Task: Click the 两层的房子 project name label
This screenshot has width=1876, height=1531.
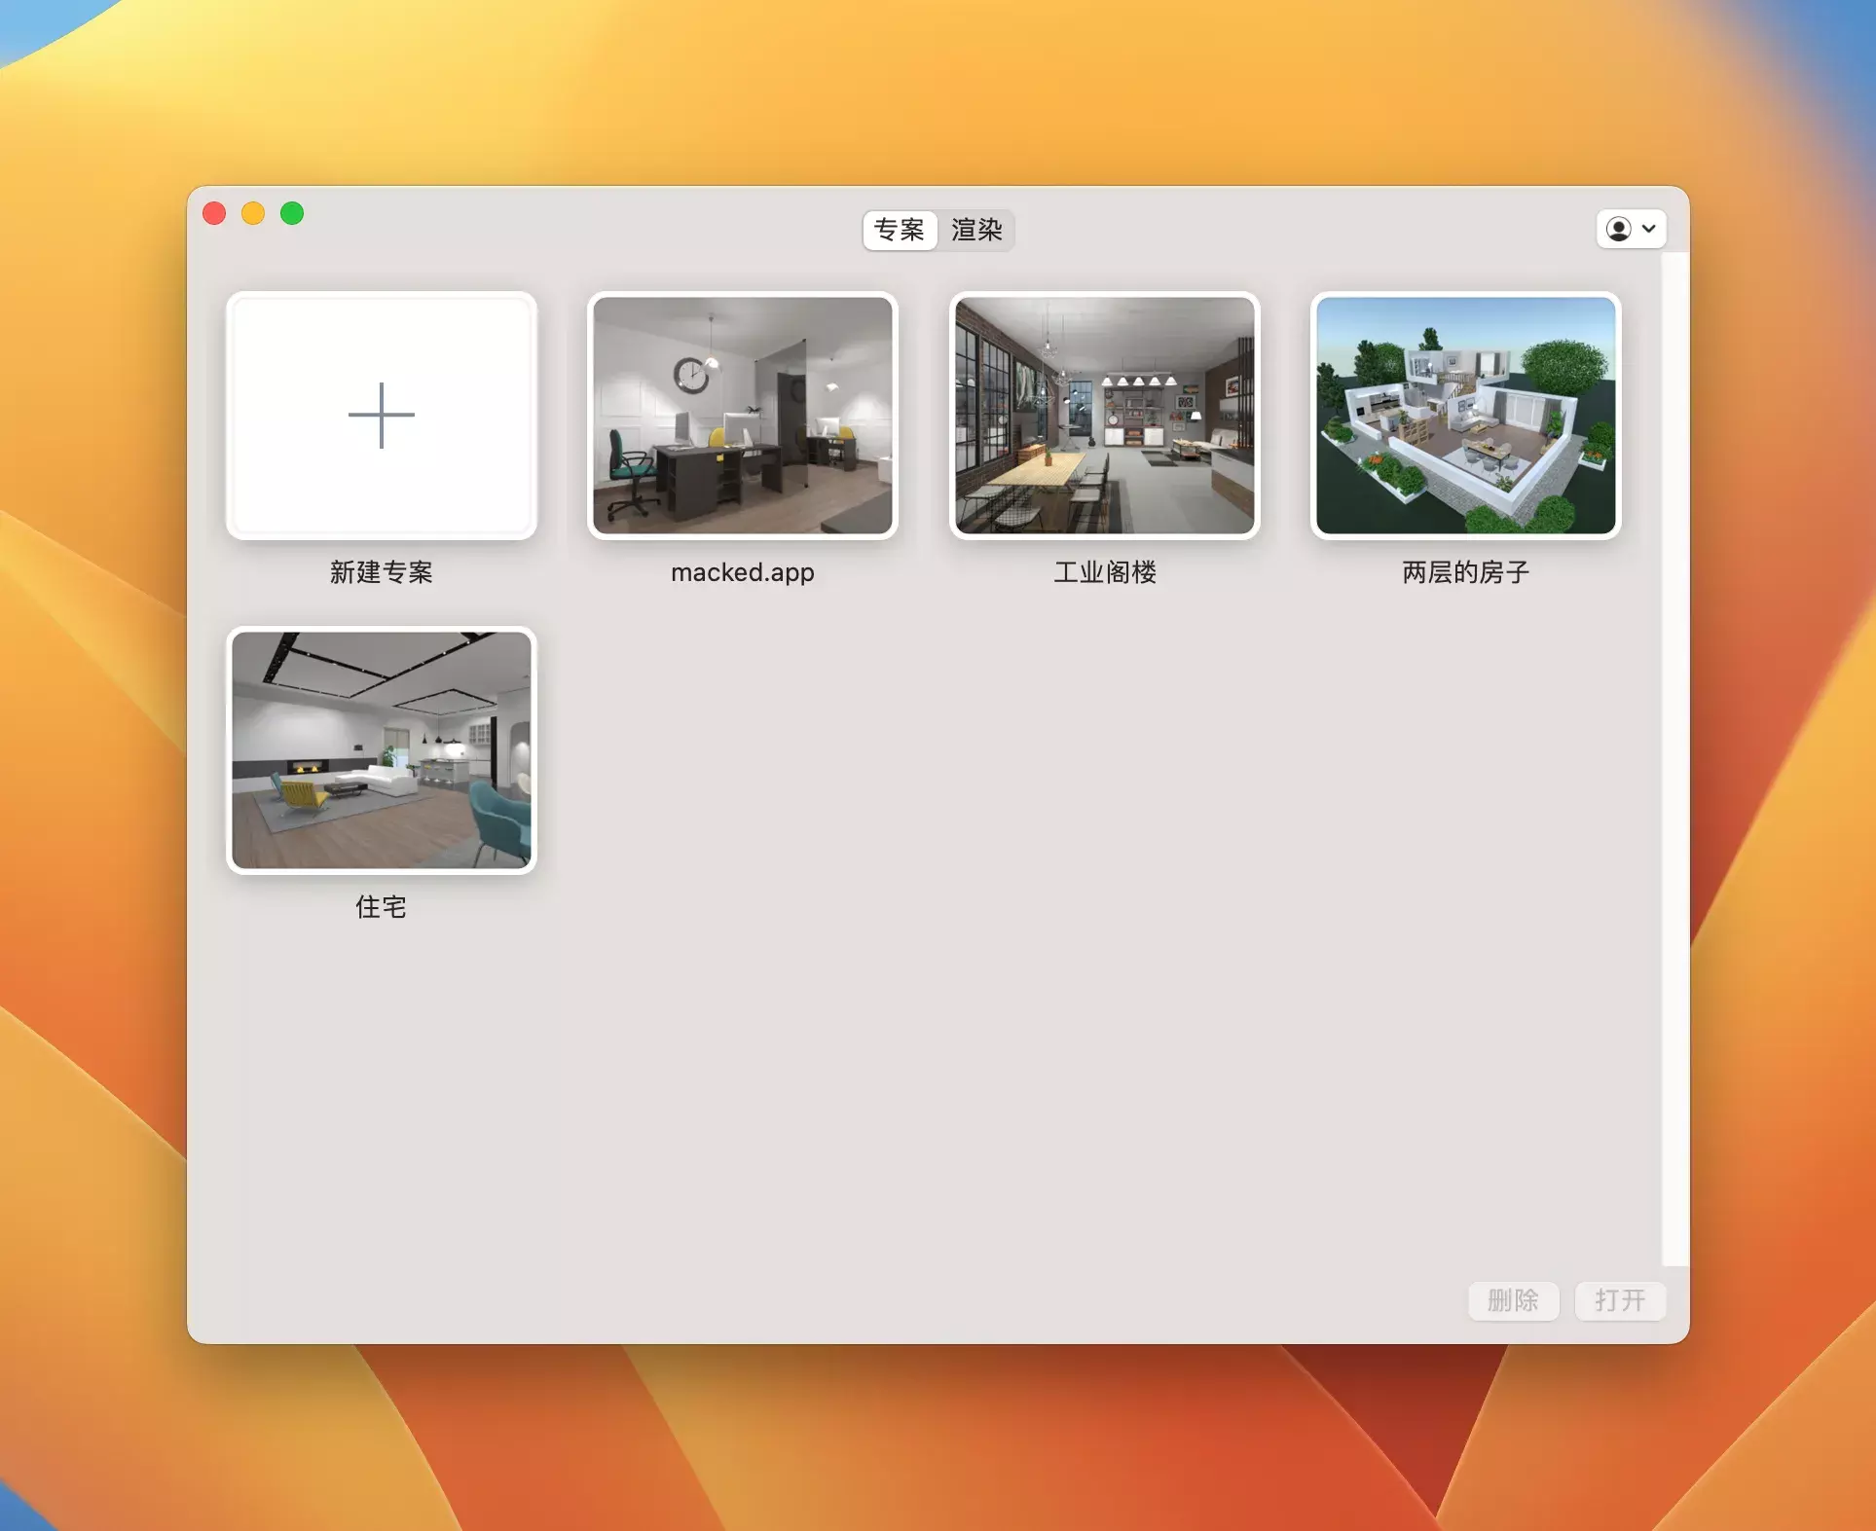Action: click(1465, 572)
